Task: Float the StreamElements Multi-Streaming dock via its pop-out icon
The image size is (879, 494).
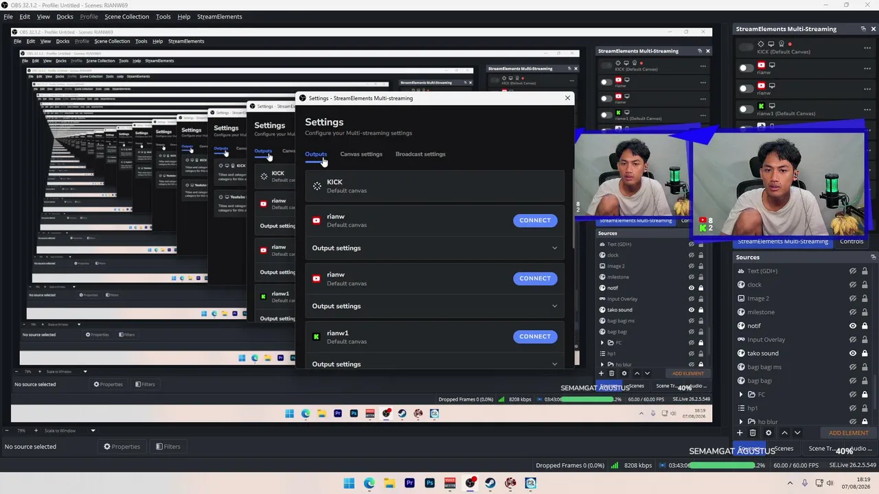Action: 863,29
